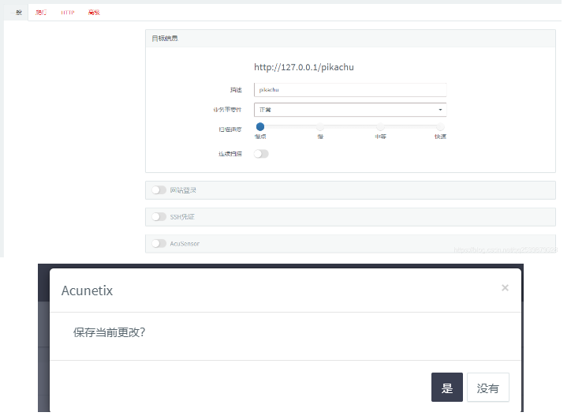This screenshot has width=571, height=416.
Task: Click 是 to save current changes
Action: pos(447,388)
